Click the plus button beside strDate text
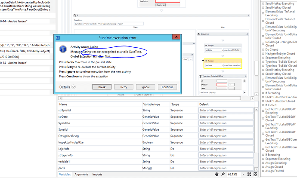This screenshot has height=178, width=297. point(245,92)
